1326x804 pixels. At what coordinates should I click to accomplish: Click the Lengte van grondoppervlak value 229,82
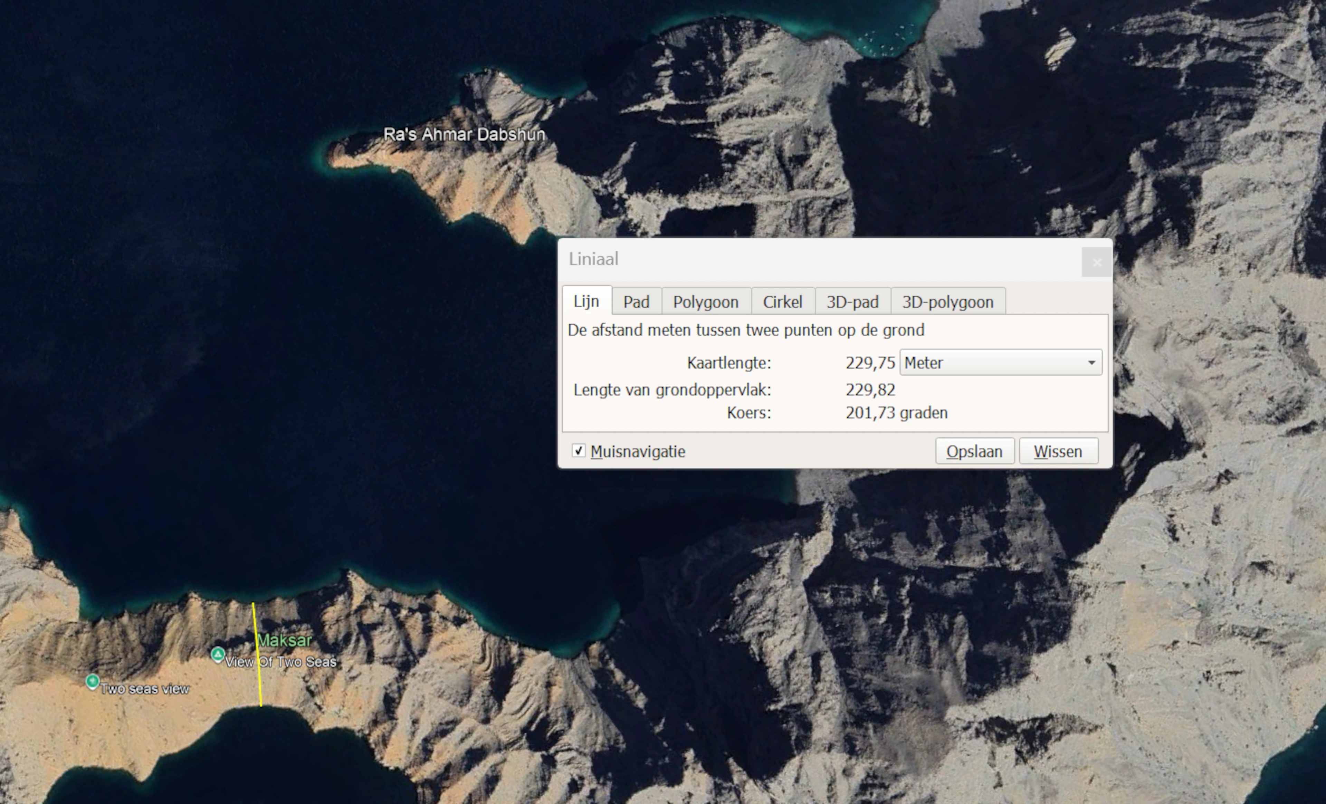pyautogui.click(x=870, y=390)
